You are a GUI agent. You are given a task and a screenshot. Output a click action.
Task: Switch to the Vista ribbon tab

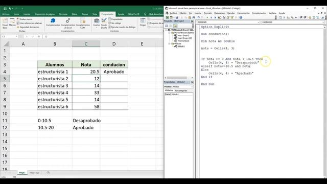click(x=95, y=14)
